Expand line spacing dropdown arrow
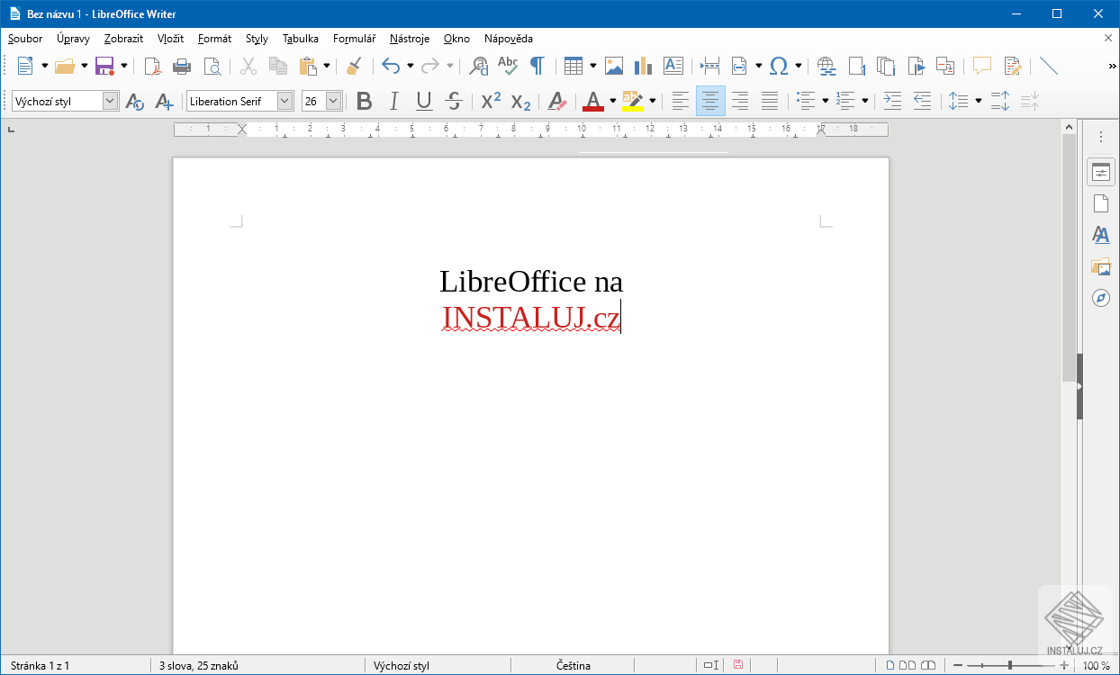 (x=978, y=101)
